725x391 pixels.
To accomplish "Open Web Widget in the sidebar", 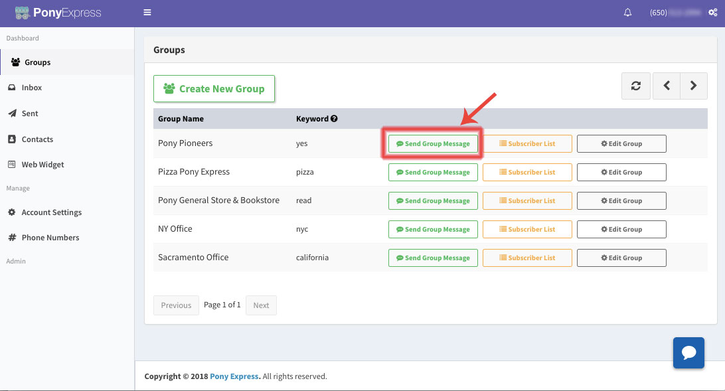I will (67, 165).
